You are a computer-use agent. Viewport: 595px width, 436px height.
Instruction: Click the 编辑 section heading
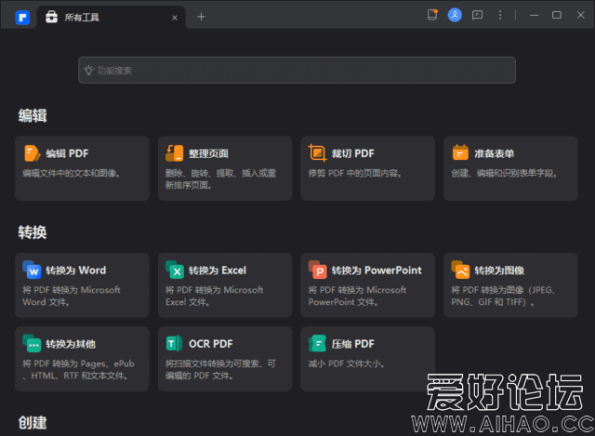click(33, 115)
